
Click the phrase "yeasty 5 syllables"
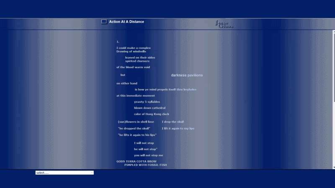[x=147, y=102]
